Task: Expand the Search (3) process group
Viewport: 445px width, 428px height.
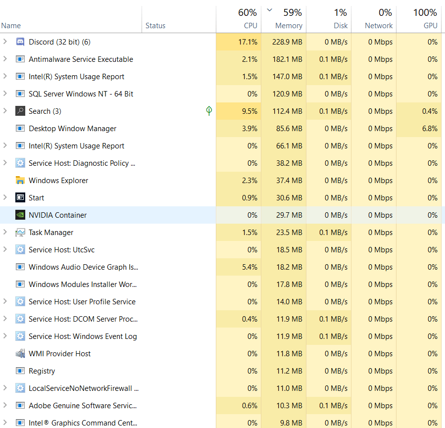Action: pos(5,111)
